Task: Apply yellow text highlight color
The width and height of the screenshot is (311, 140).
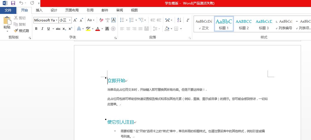Action: click(x=88, y=29)
